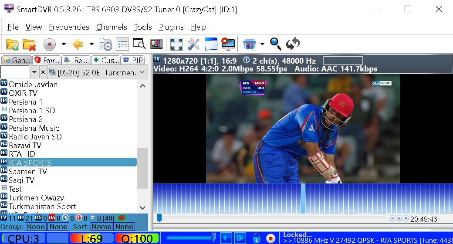This screenshot has width=453, height=244.
Task: Open the Frequencies menu
Action: point(69,27)
